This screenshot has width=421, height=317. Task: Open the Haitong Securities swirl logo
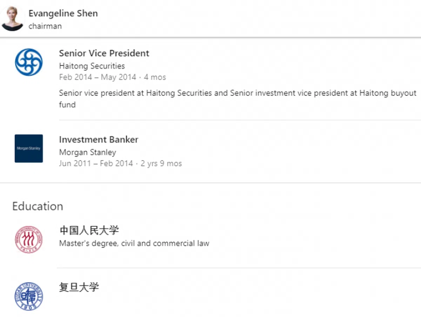[29, 62]
